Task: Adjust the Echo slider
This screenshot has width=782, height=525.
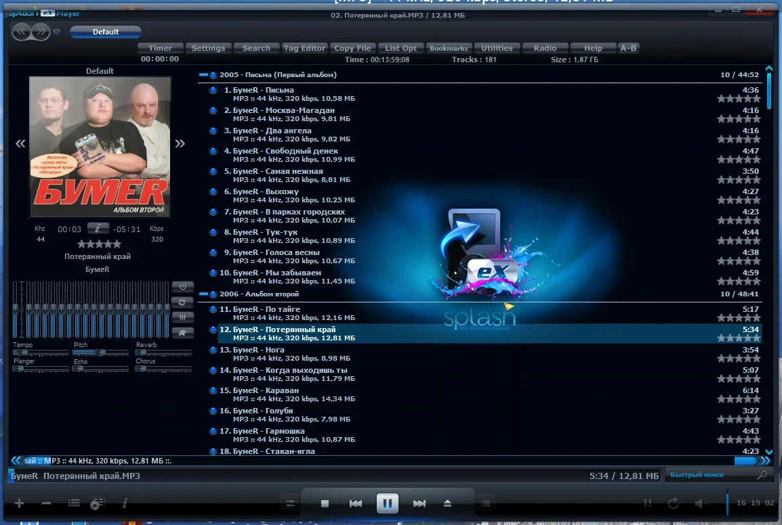Action: 101,369
